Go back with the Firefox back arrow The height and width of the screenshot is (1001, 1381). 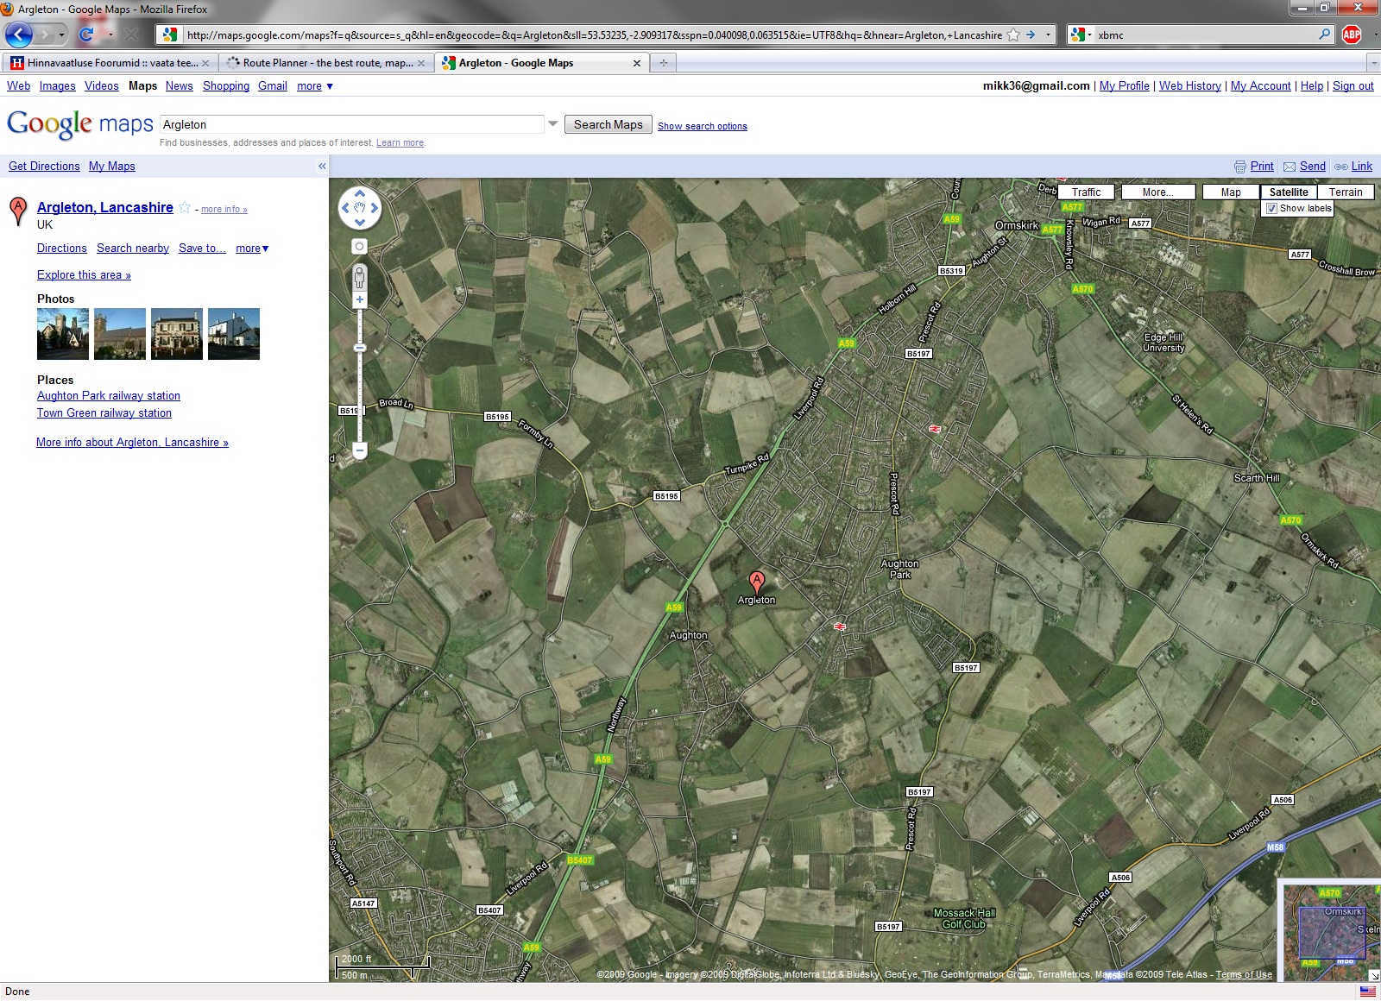click(x=18, y=35)
